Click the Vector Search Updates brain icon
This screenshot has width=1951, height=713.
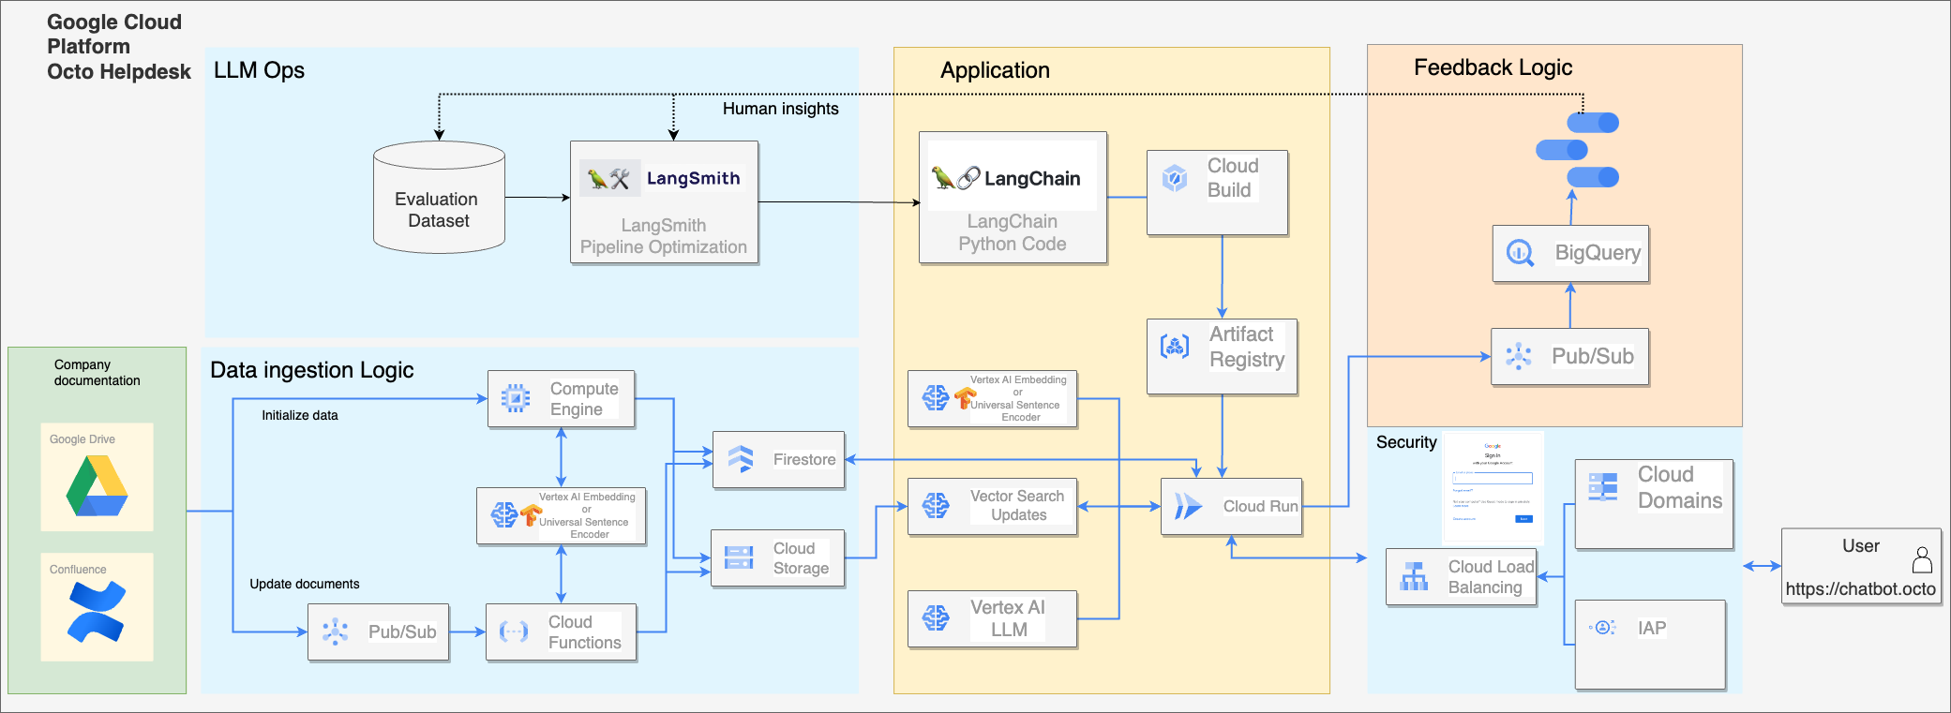click(x=936, y=506)
